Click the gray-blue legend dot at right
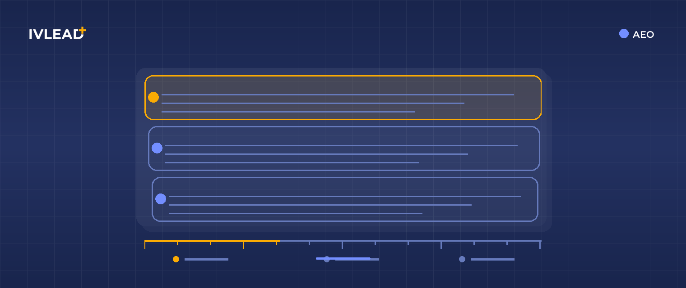Viewport: 686px width, 288px height. pyautogui.click(x=462, y=259)
